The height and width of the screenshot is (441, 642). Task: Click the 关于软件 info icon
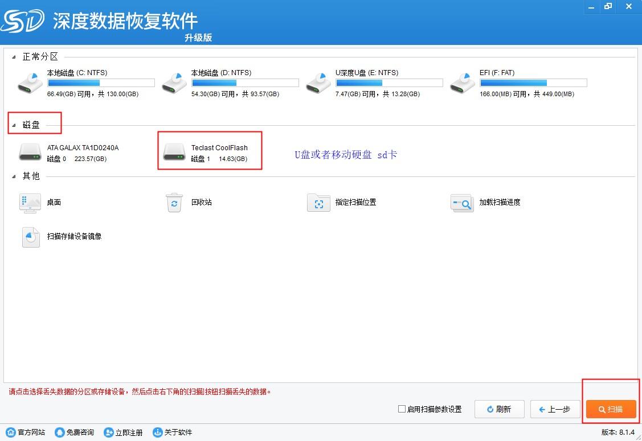click(158, 432)
